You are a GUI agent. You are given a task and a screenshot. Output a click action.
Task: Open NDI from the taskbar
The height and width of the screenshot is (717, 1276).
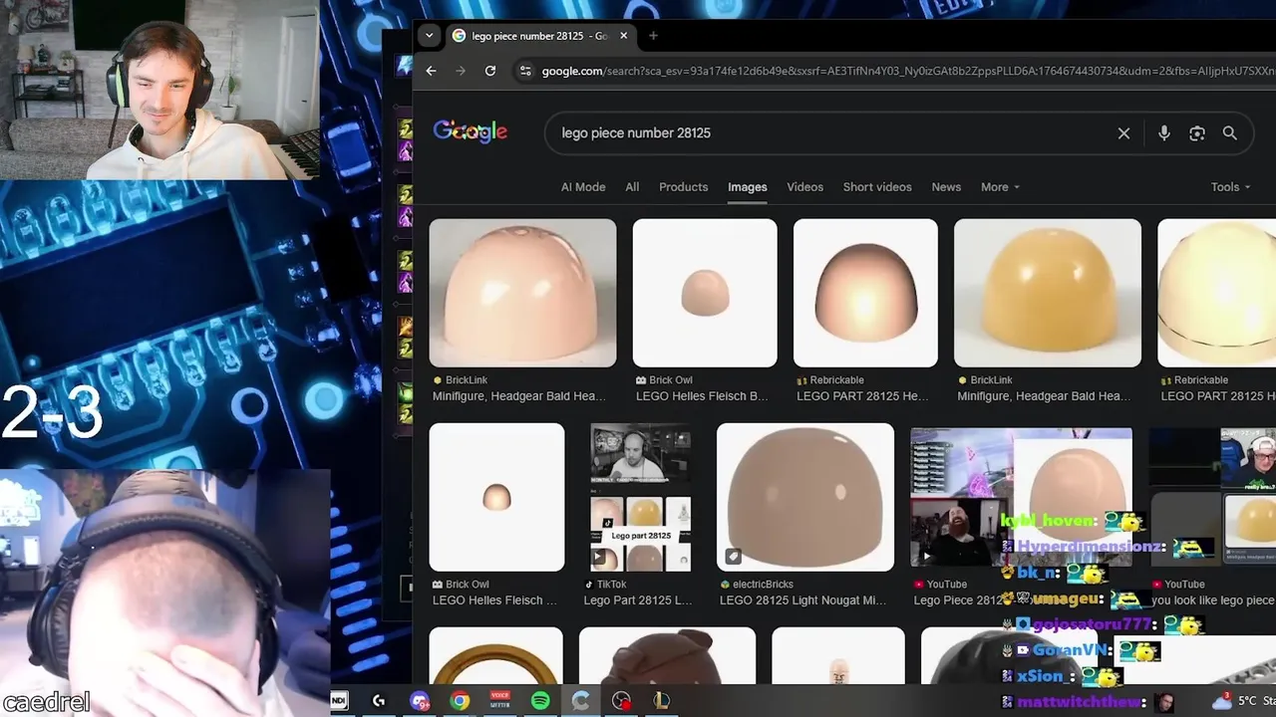click(x=339, y=700)
